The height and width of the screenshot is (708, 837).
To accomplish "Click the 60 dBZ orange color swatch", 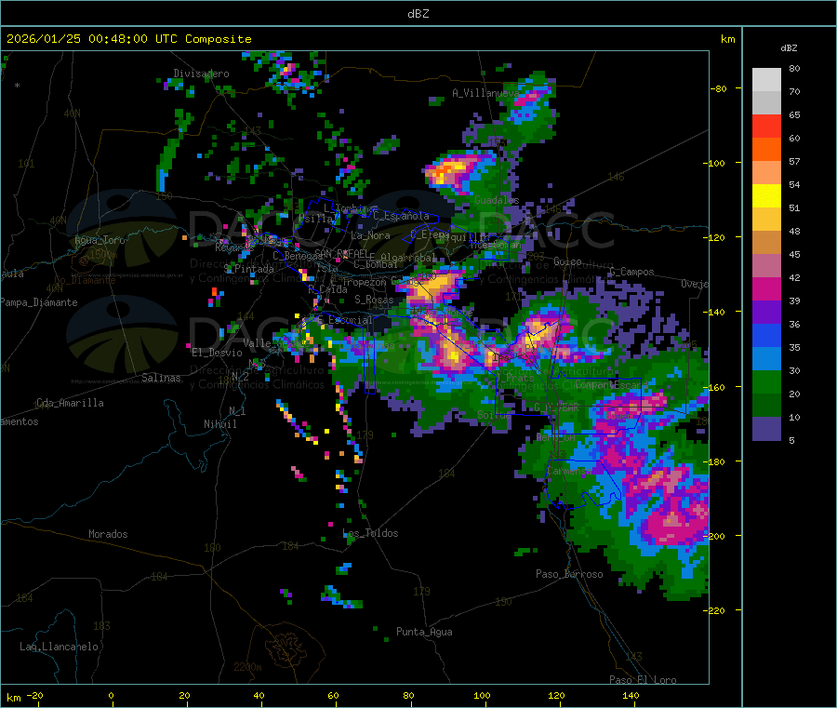I will click(x=766, y=150).
